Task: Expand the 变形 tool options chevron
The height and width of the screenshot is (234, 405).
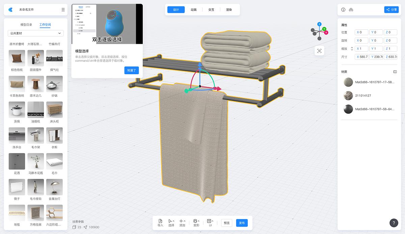Action: (199, 220)
